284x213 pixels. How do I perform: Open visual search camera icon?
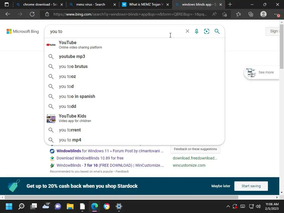[x=206, y=31]
